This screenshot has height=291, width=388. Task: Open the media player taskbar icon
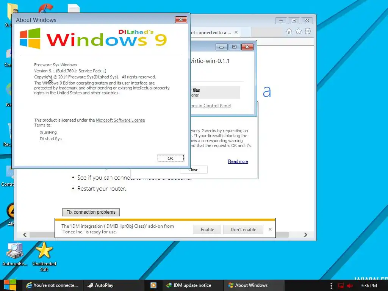[153, 285]
